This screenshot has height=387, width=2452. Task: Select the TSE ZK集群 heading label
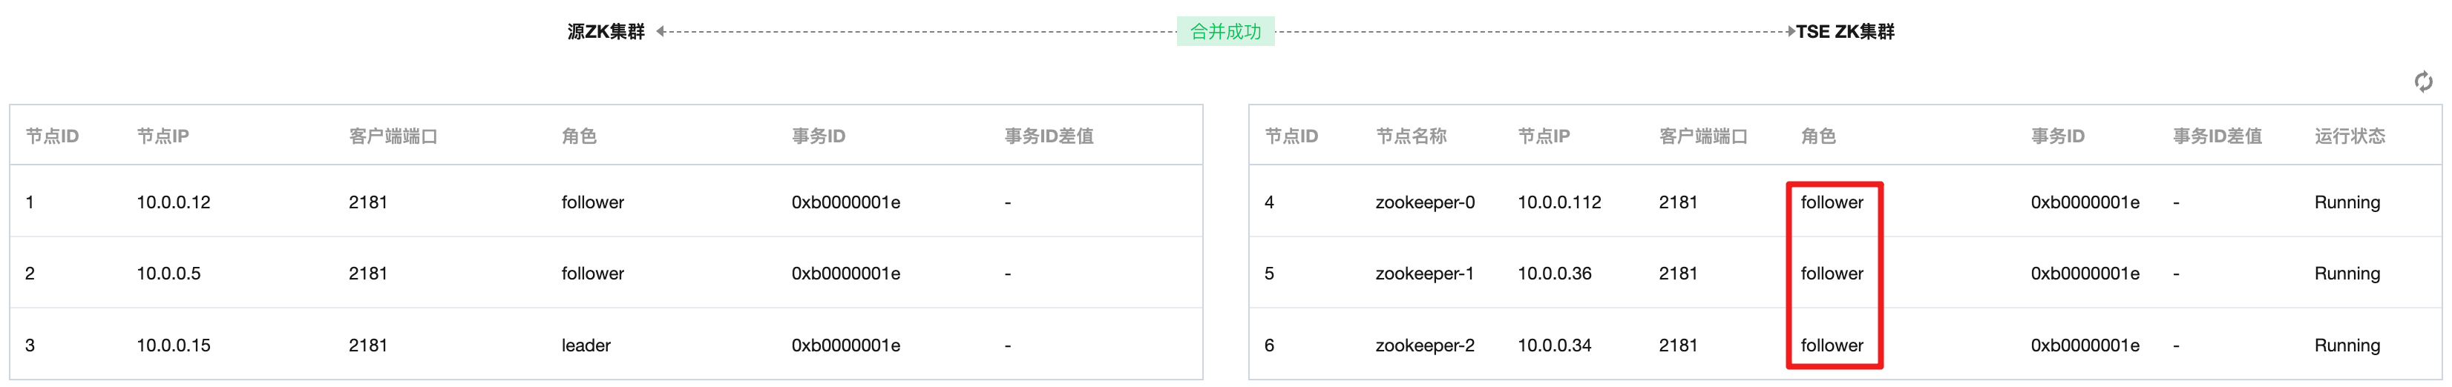tap(1845, 31)
